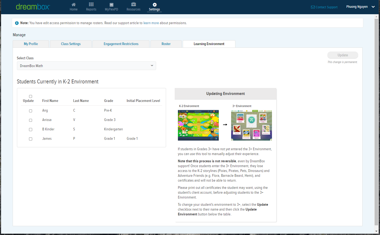Open the Resources briefcase icon
Screen dimensions: 380x235
(133, 4)
